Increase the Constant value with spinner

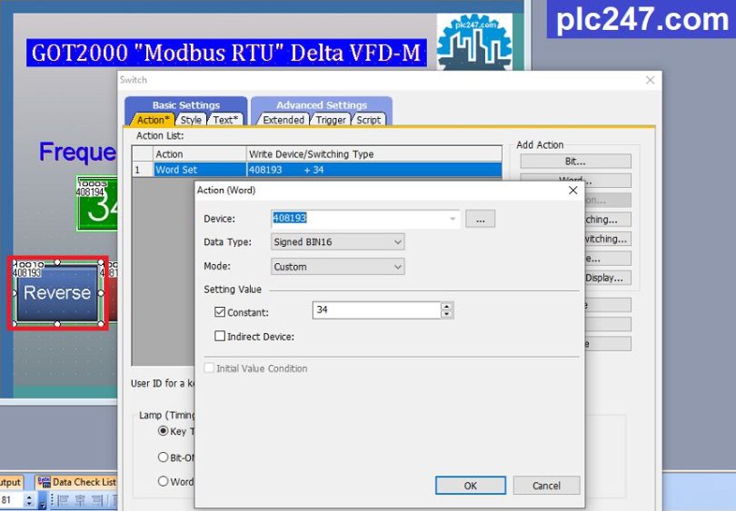pos(447,306)
